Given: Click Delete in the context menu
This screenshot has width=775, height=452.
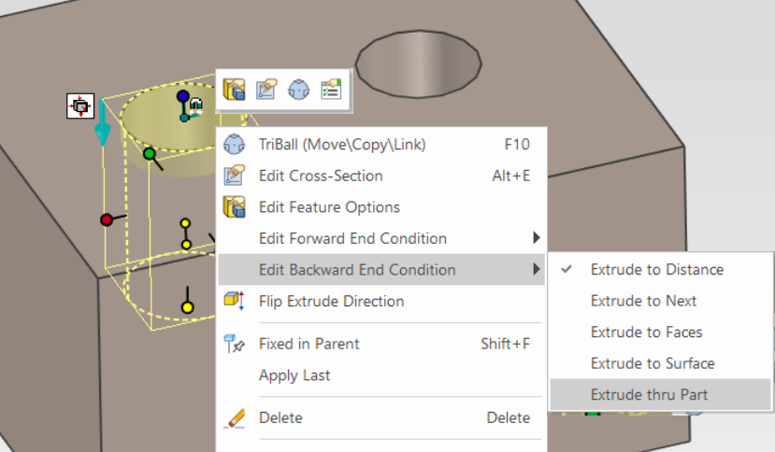Looking at the screenshot, I should pyautogui.click(x=280, y=417).
